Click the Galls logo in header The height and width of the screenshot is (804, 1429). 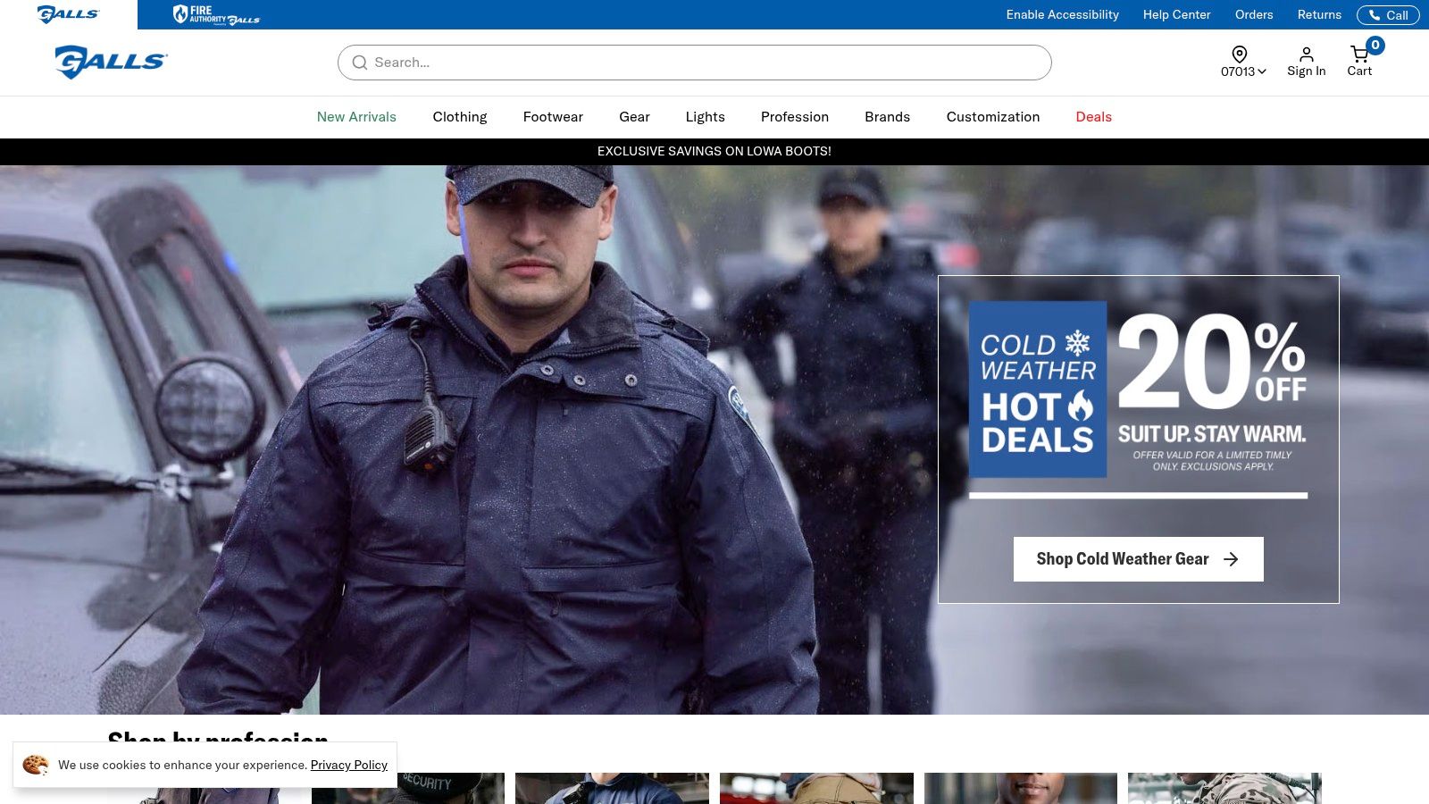click(111, 62)
